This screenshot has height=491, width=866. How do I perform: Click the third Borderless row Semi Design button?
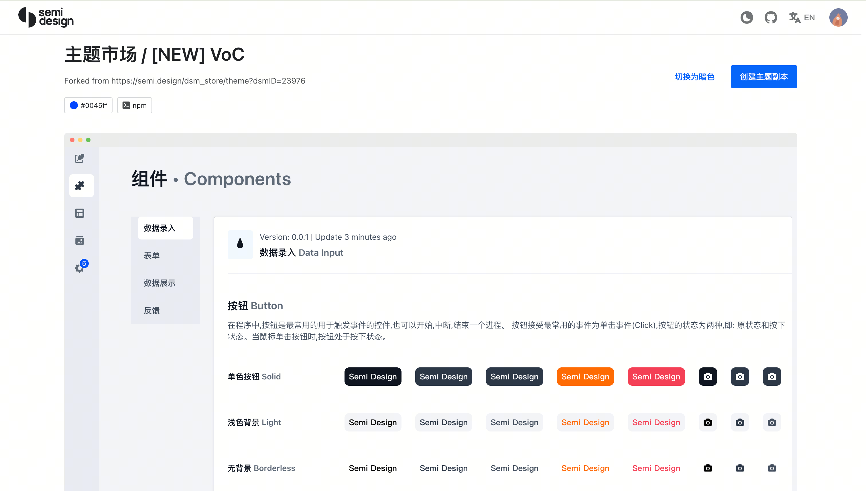tap(514, 468)
